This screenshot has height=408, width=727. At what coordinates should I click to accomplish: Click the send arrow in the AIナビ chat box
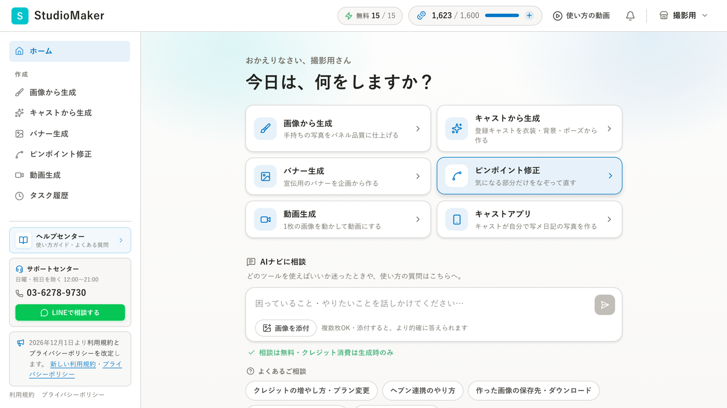click(605, 305)
